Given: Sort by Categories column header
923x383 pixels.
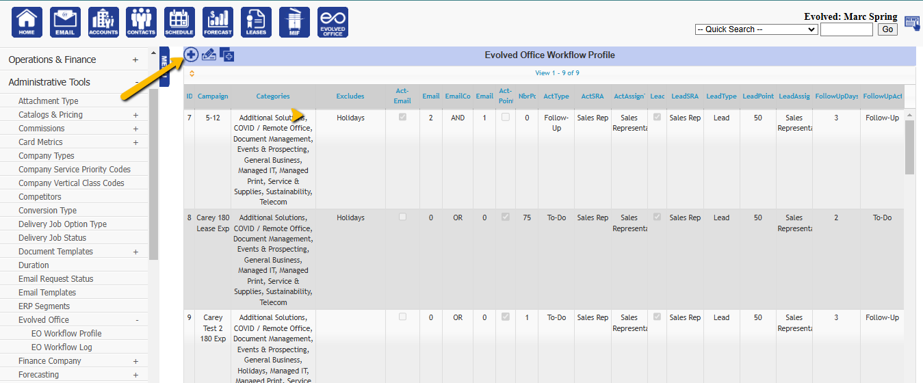Looking at the screenshot, I should [273, 96].
